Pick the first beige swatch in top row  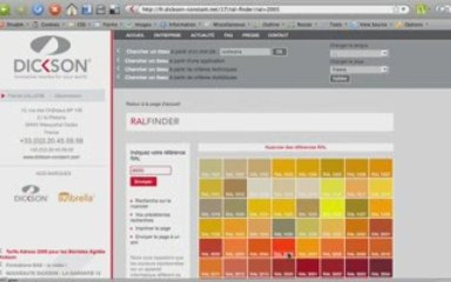[211, 168]
